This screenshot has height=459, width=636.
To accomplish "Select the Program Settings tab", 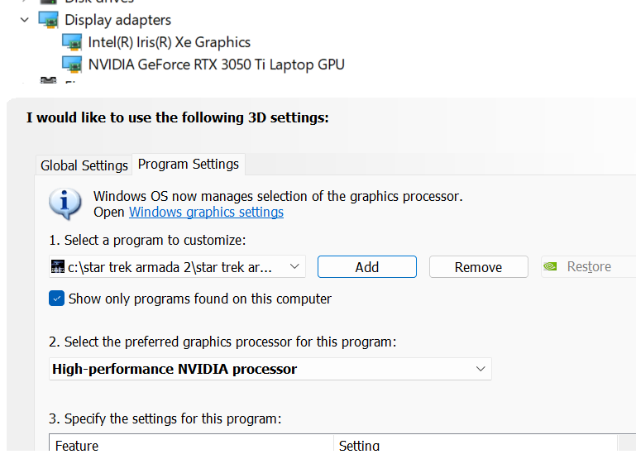I will coord(189,165).
